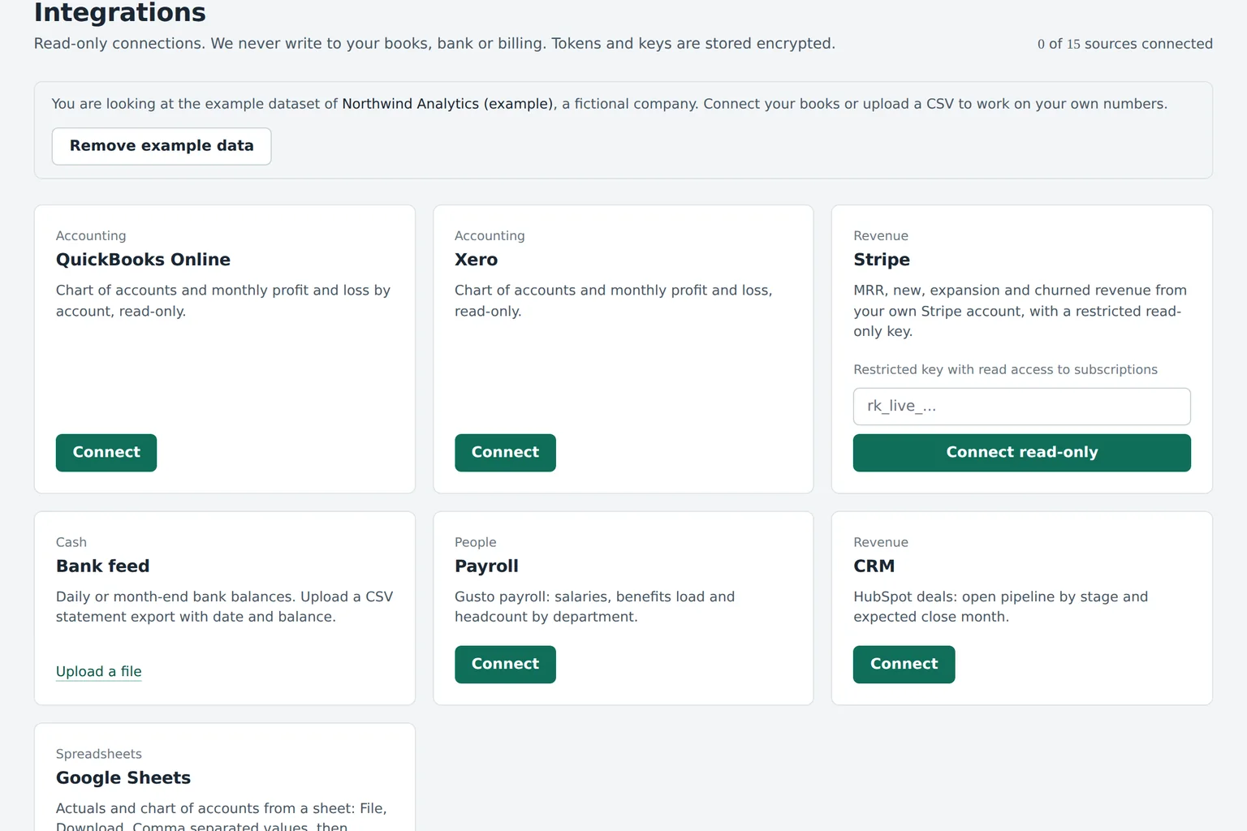The image size is (1247, 831).
Task: Click the 'Spreadsheets' category label
Action: tap(99, 755)
